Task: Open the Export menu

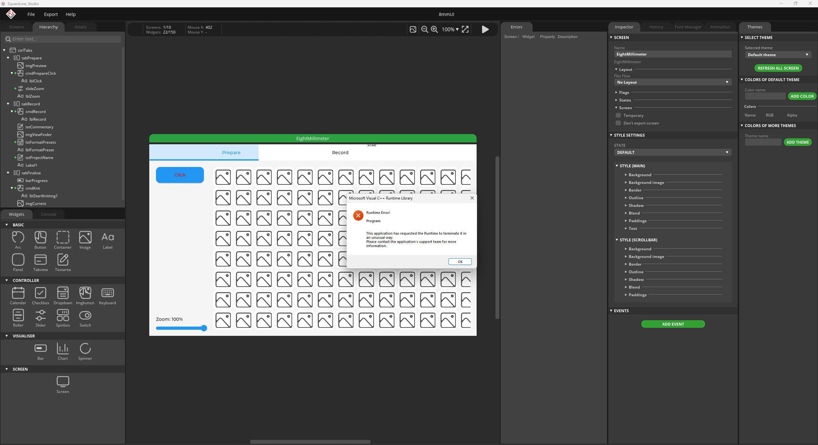Action: pos(51,14)
